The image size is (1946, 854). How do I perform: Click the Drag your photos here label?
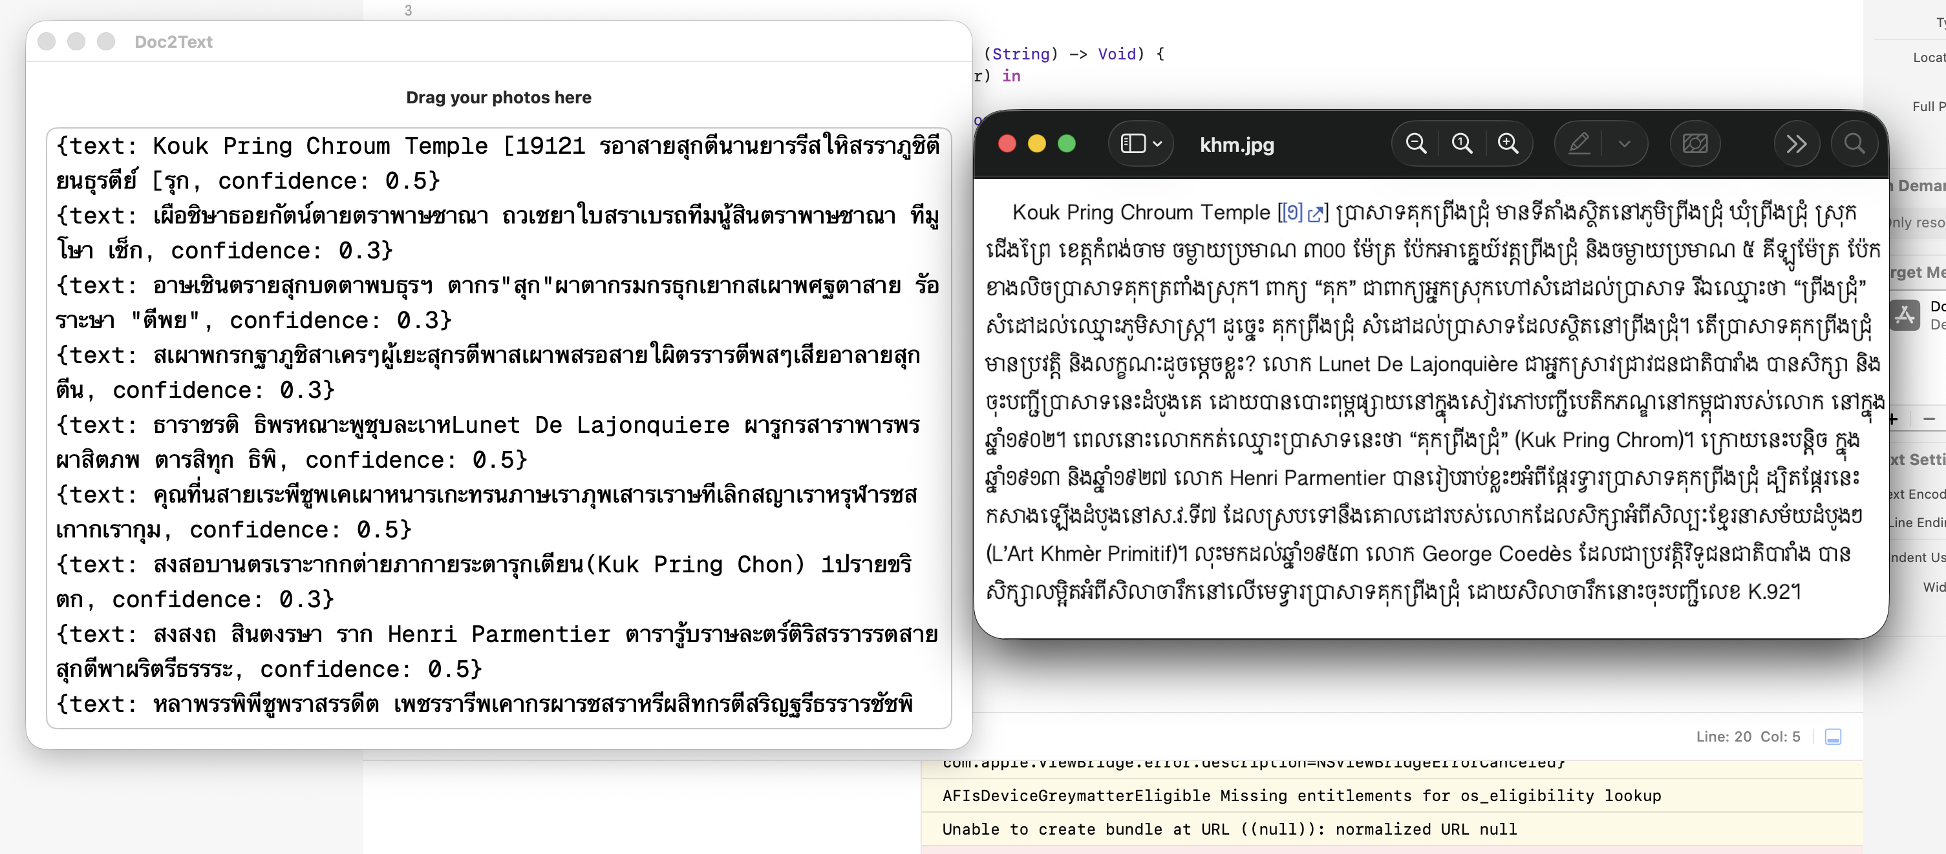coord(498,98)
